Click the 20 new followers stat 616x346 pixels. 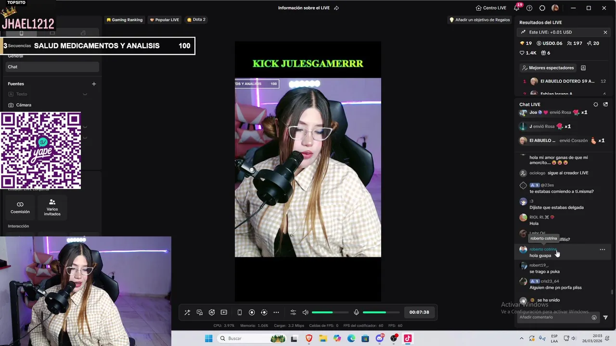point(593,43)
